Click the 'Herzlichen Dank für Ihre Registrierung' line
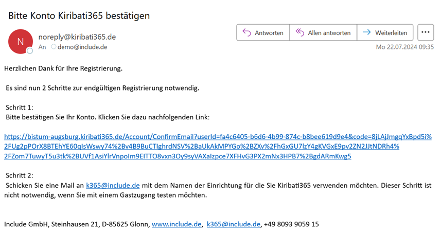This screenshot has height=250, width=441. pyautogui.click(x=63, y=68)
